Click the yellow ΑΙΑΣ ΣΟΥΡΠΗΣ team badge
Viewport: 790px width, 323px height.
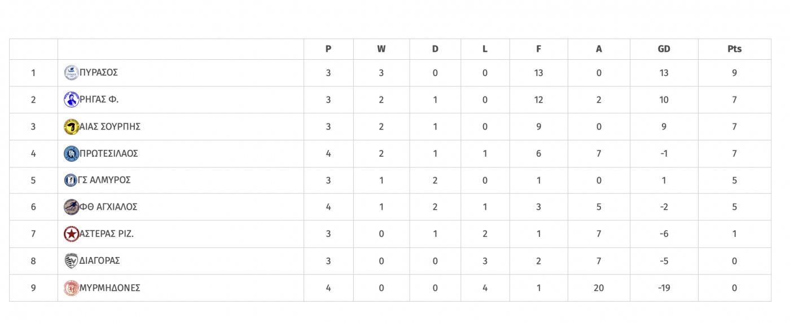pyautogui.click(x=72, y=127)
